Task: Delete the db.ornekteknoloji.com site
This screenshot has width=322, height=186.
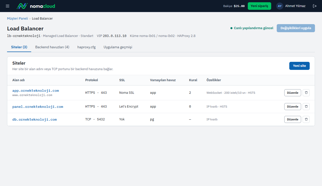Action: click(306, 119)
